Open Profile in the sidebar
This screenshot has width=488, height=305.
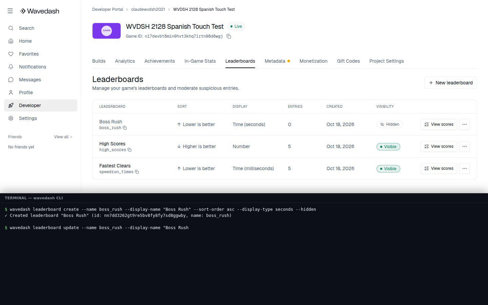coord(41,93)
